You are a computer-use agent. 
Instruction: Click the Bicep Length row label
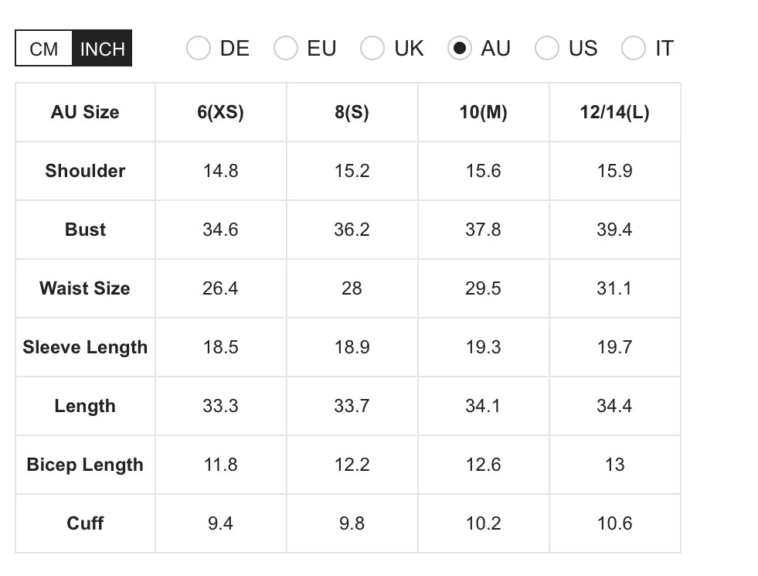(84, 465)
